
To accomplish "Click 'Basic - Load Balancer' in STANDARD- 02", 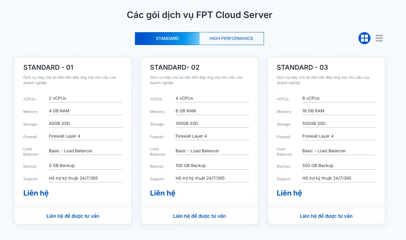I will pyautogui.click(x=197, y=151).
